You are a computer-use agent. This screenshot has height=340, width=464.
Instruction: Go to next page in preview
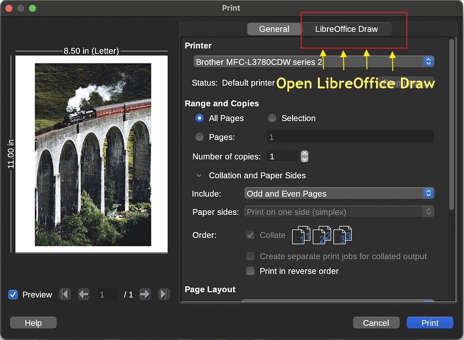tap(145, 294)
